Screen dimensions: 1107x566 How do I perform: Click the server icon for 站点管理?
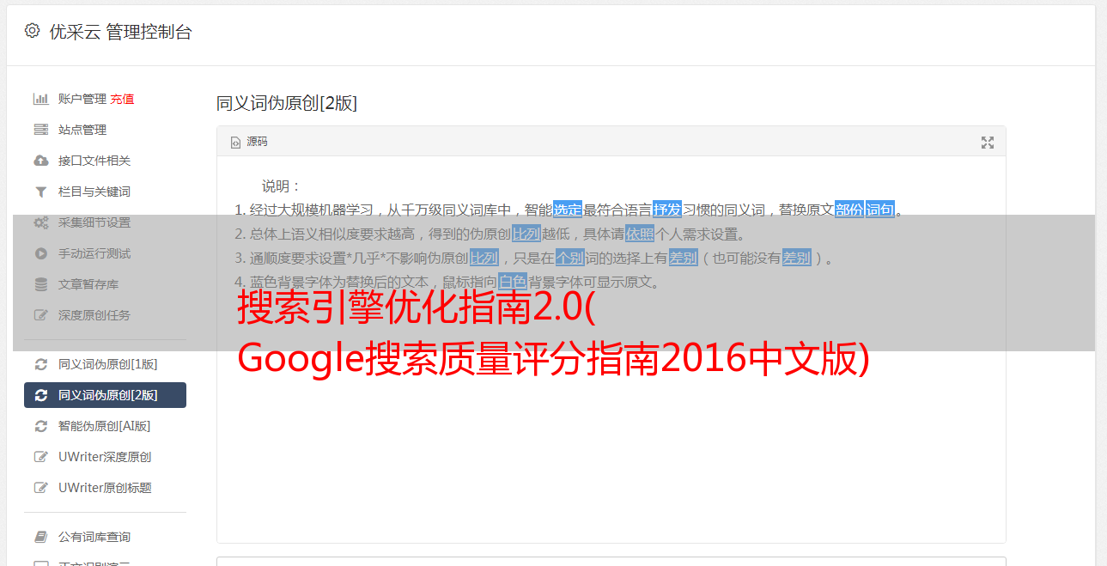click(x=40, y=130)
